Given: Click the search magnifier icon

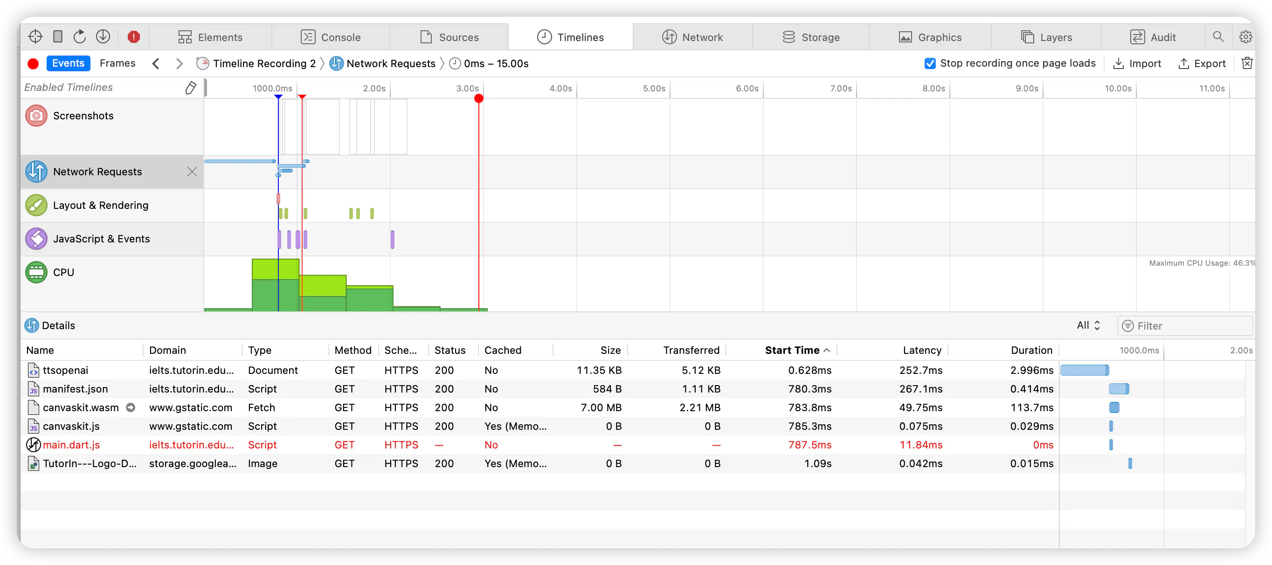Looking at the screenshot, I should pyautogui.click(x=1218, y=37).
